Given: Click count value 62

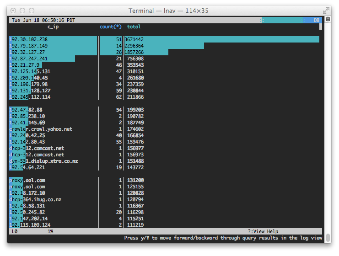Looking at the screenshot, I should (x=119, y=97).
